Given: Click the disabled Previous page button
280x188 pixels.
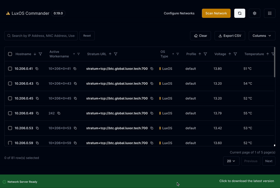Looking at the screenshot, I should pyautogui.click(x=251, y=161).
